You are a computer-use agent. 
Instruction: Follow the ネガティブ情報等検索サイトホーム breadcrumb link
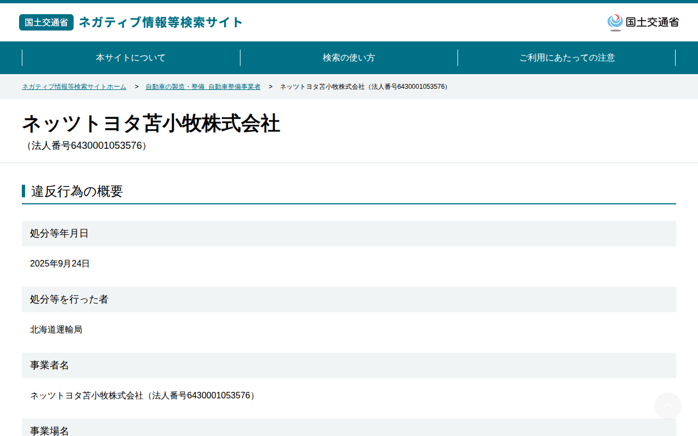(74, 87)
